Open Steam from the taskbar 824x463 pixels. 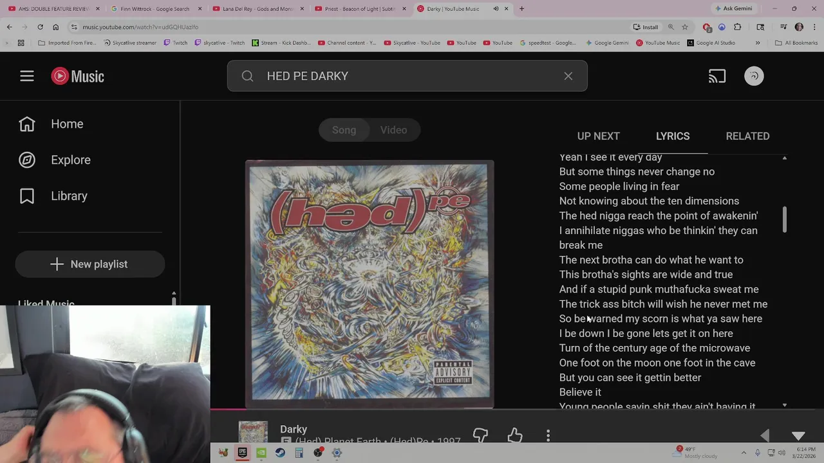click(x=280, y=453)
